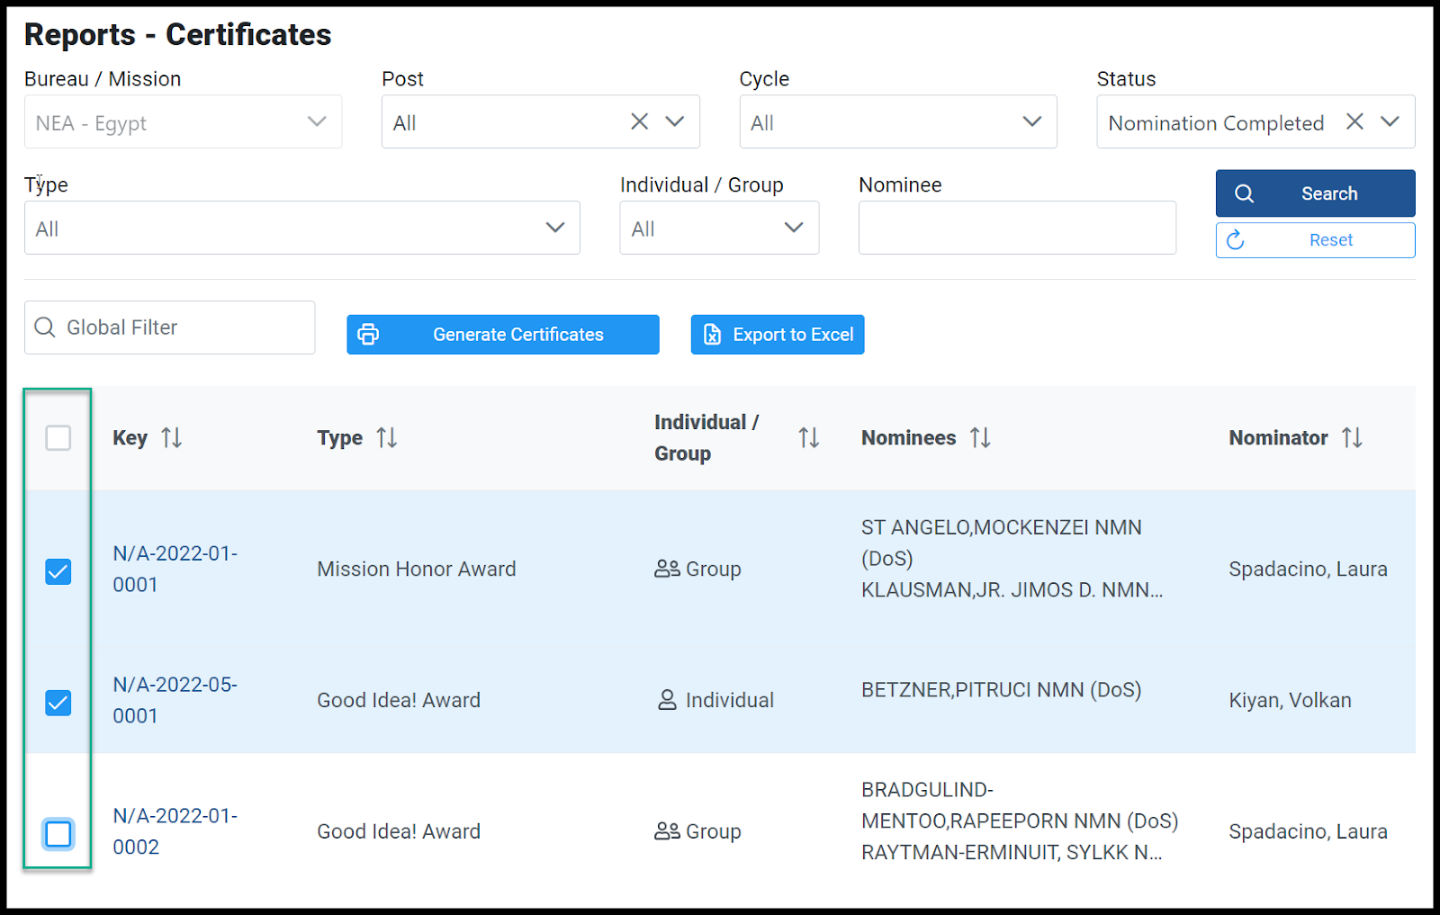
Task: Click the refresh icon on Reset button
Action: tap(1236, 240)
